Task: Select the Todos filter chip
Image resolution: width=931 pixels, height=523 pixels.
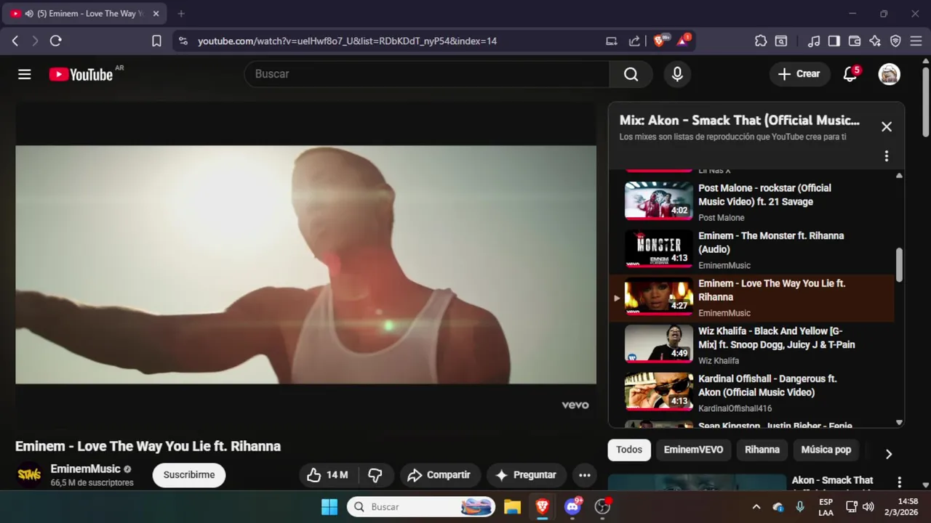Action: tap(629, 450)
